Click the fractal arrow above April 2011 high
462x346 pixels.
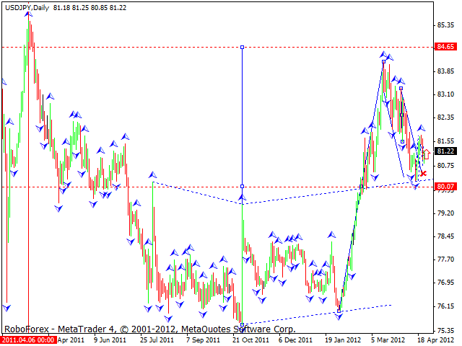click(29, 14)
